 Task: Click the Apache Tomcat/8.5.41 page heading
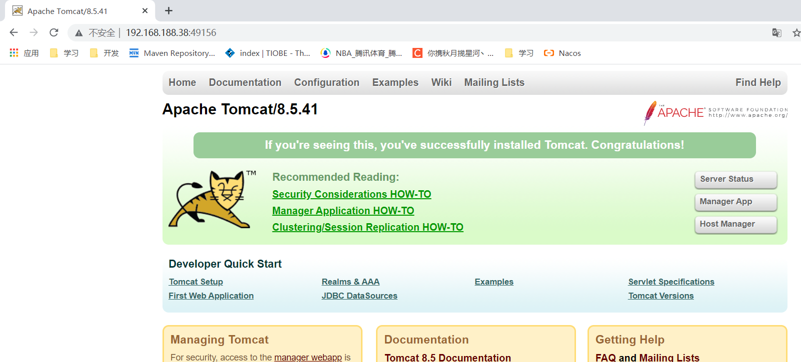click(x=240, y=109)
